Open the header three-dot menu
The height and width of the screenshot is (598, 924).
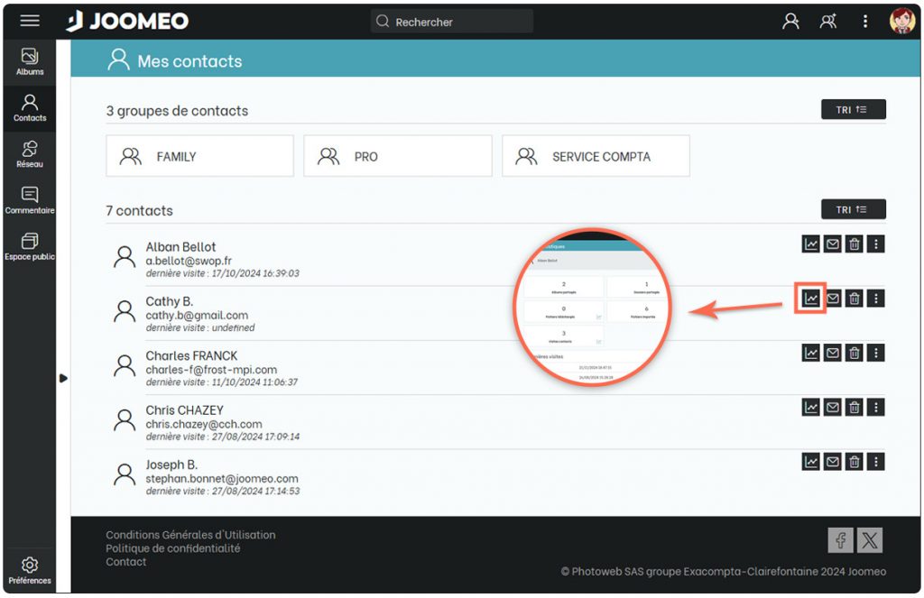pyautogui.click(x=864, y=22)
